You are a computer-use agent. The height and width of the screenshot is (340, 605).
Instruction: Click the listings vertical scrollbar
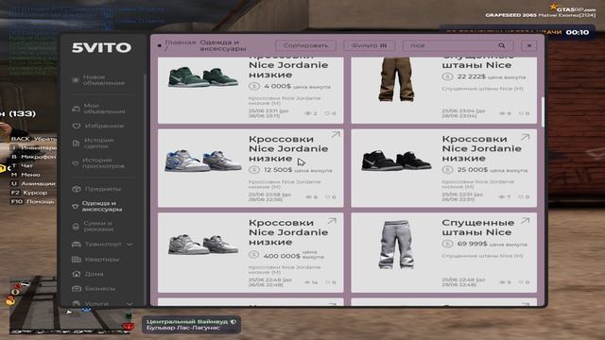543,111
